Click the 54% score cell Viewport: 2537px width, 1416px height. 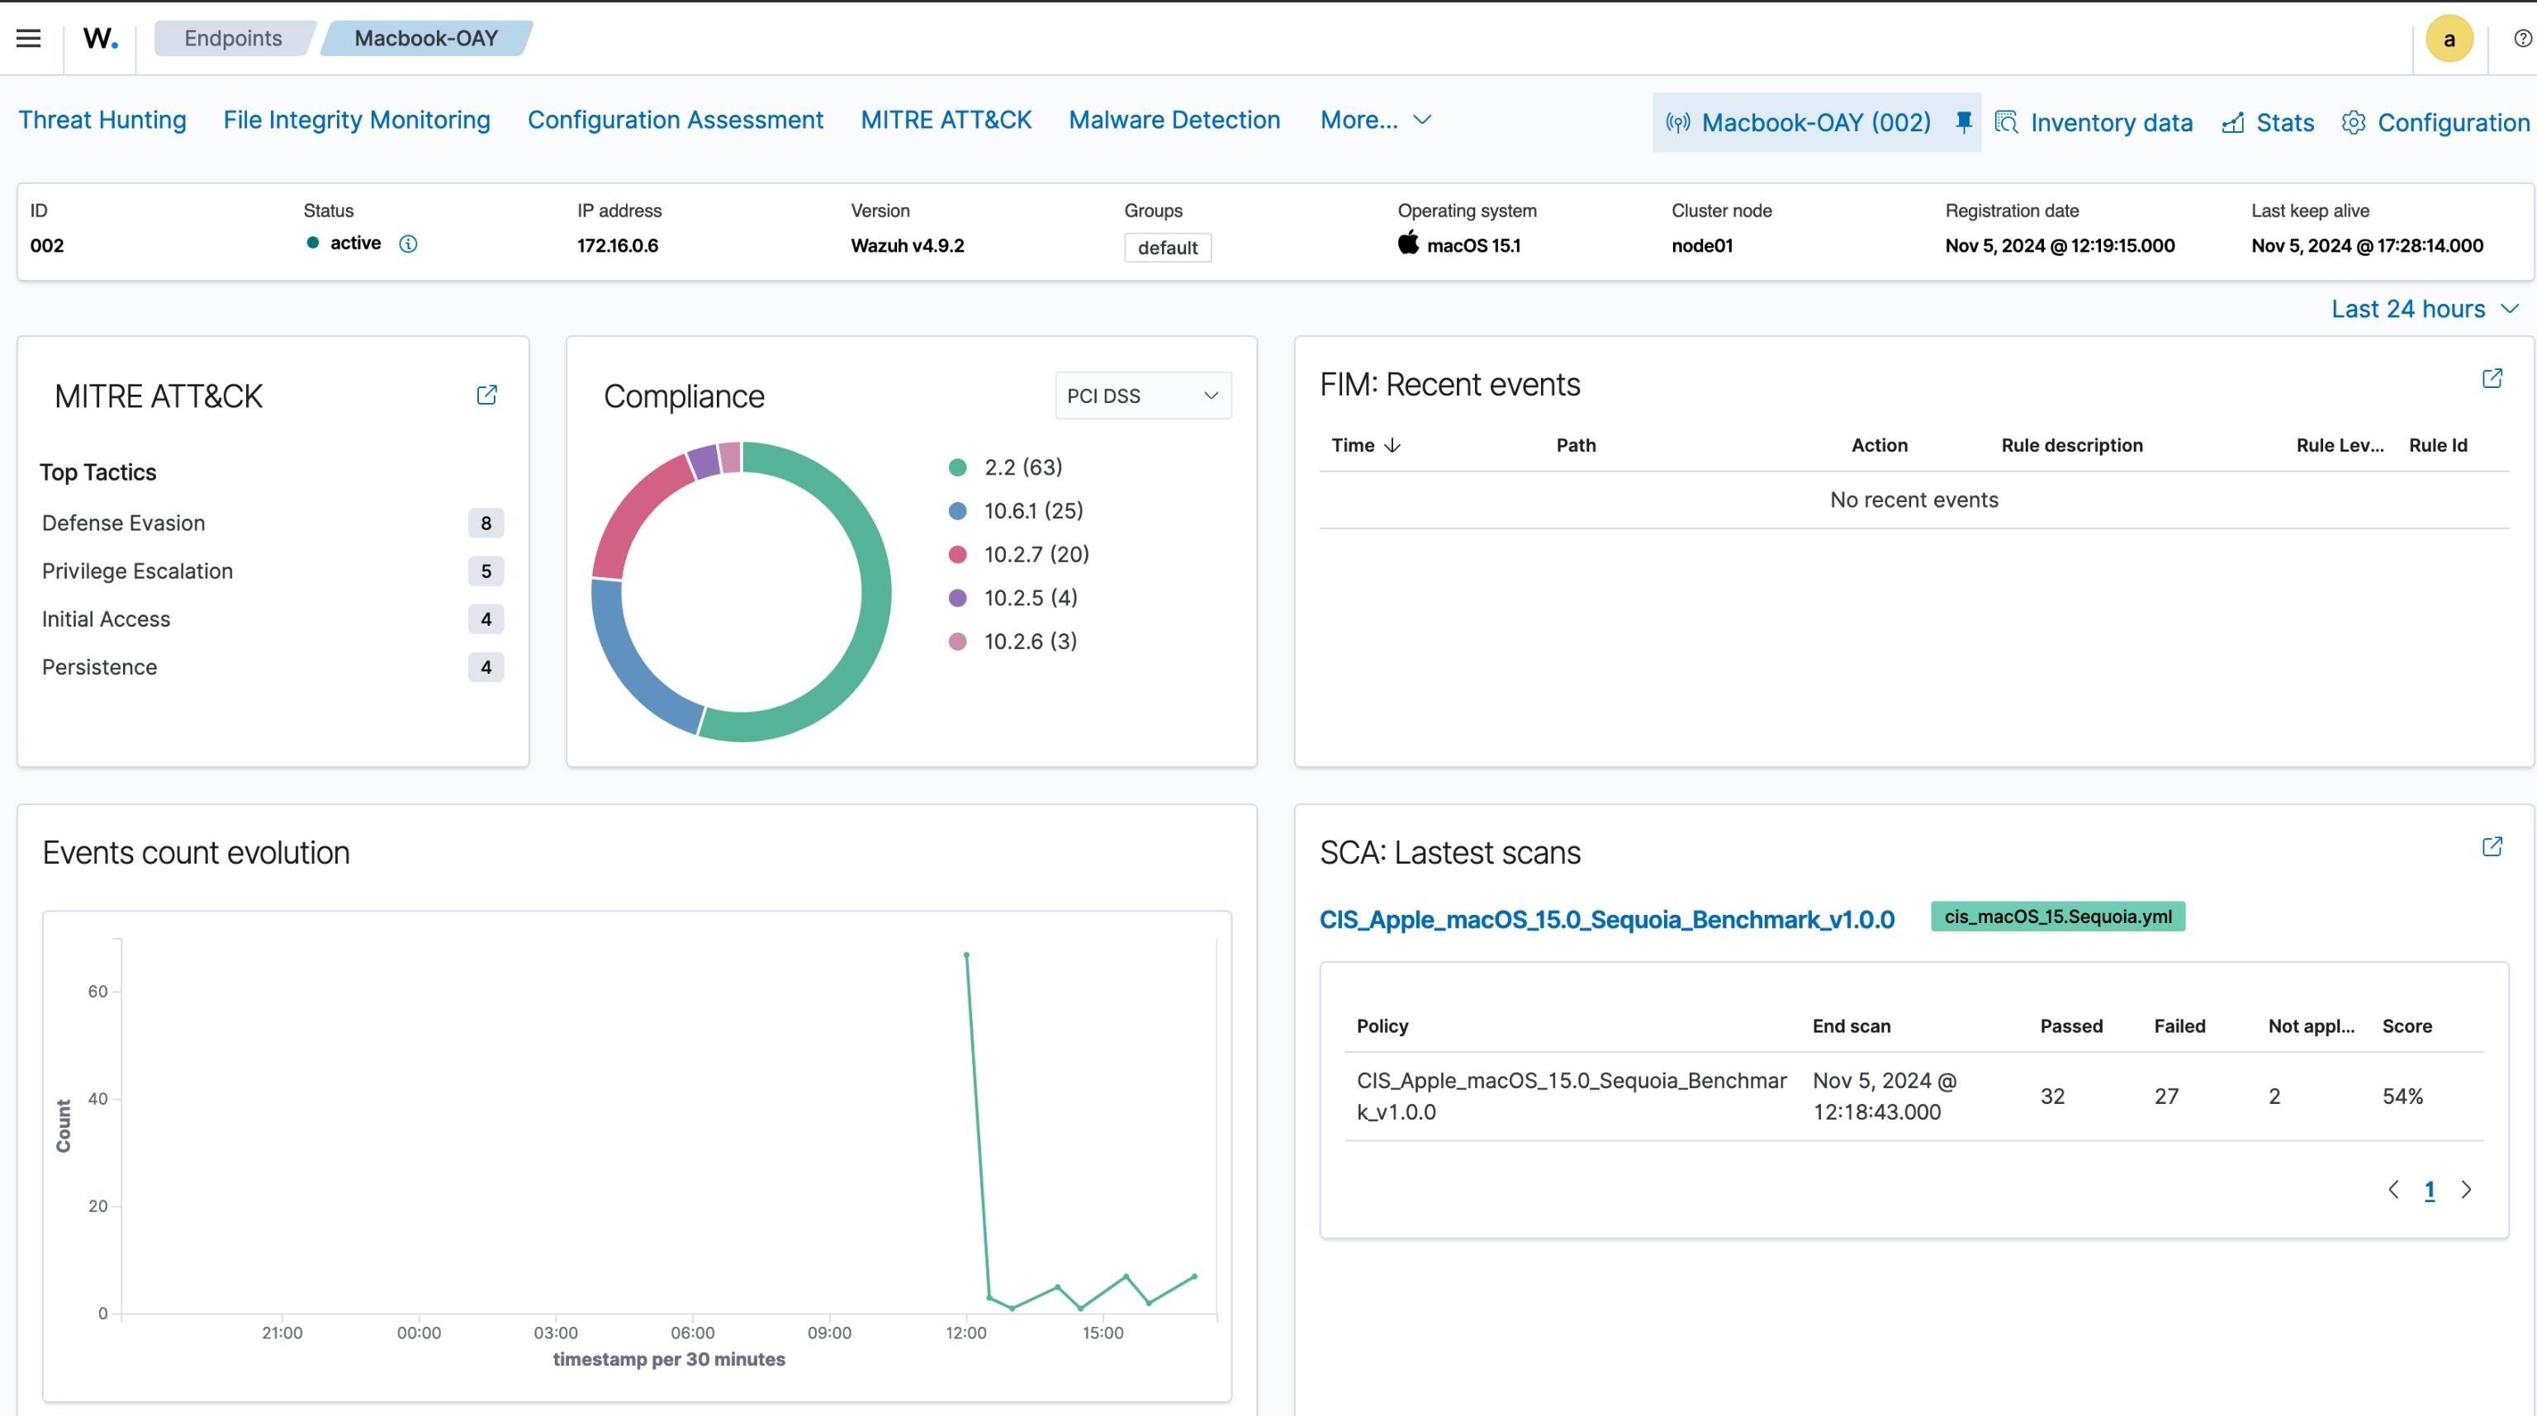(2403, 1096)
